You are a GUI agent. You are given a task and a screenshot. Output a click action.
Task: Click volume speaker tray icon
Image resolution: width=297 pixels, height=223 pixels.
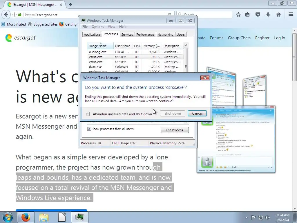point(268,217)
